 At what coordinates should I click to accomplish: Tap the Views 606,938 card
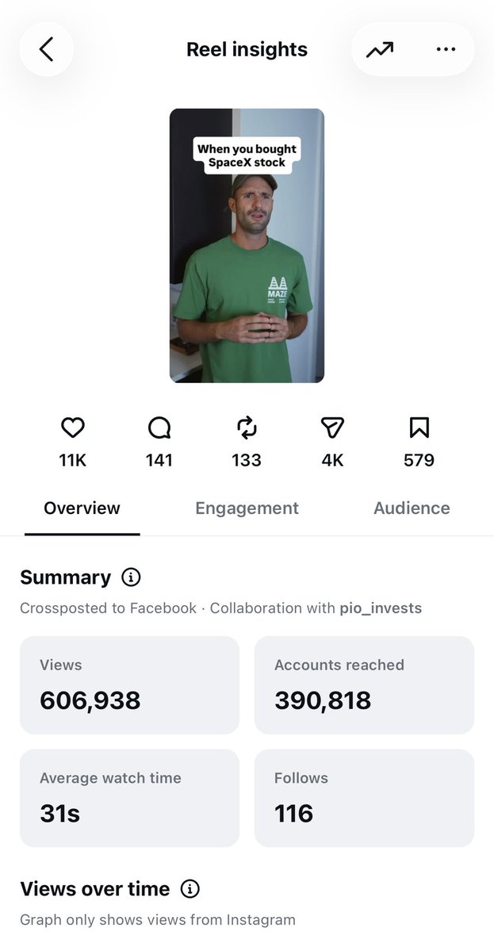pos(130,684)
